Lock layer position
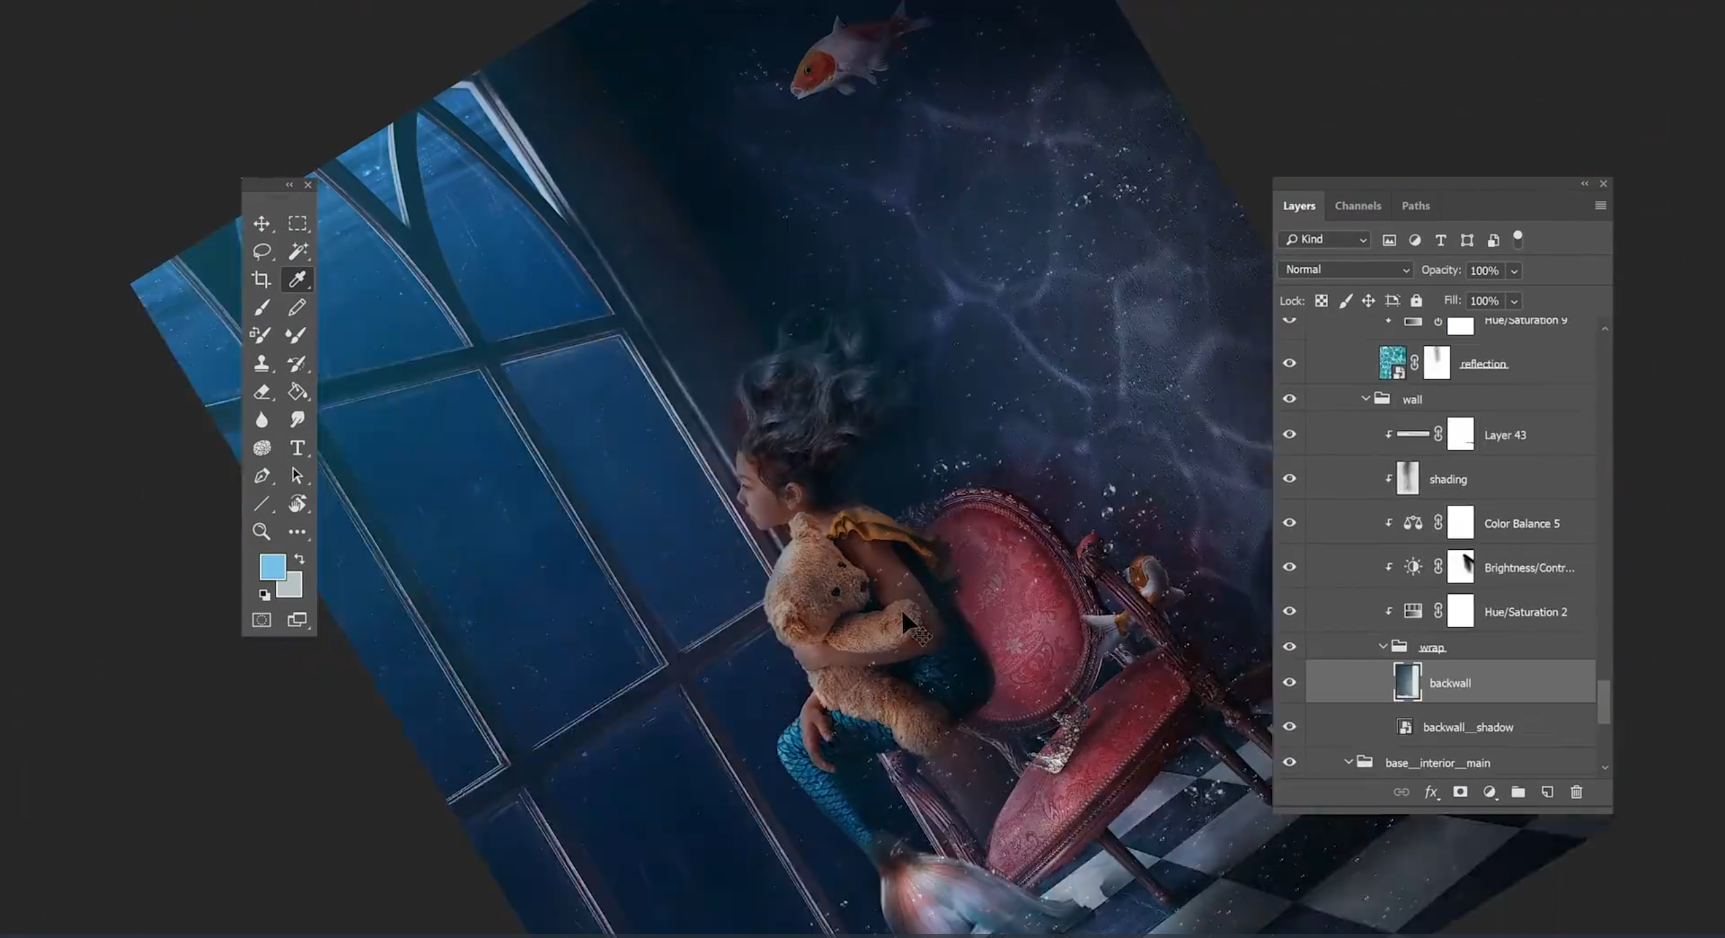1725x938 pixels. pyautogui.click(x=1369, y=301)
